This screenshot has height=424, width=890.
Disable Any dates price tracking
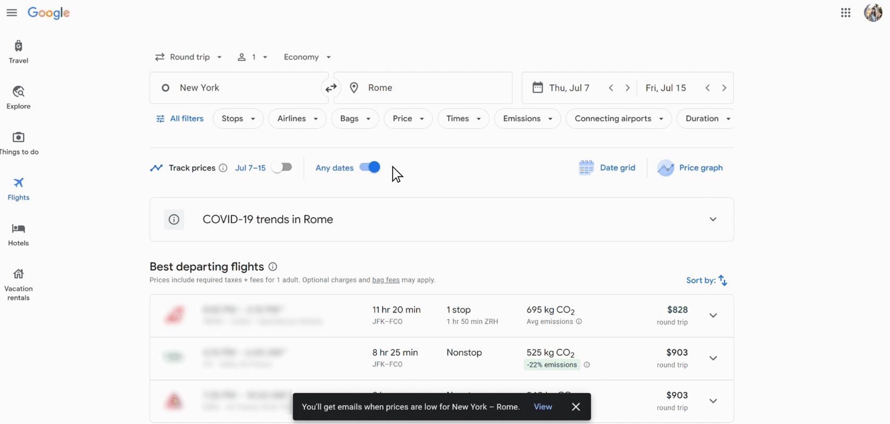370,167
